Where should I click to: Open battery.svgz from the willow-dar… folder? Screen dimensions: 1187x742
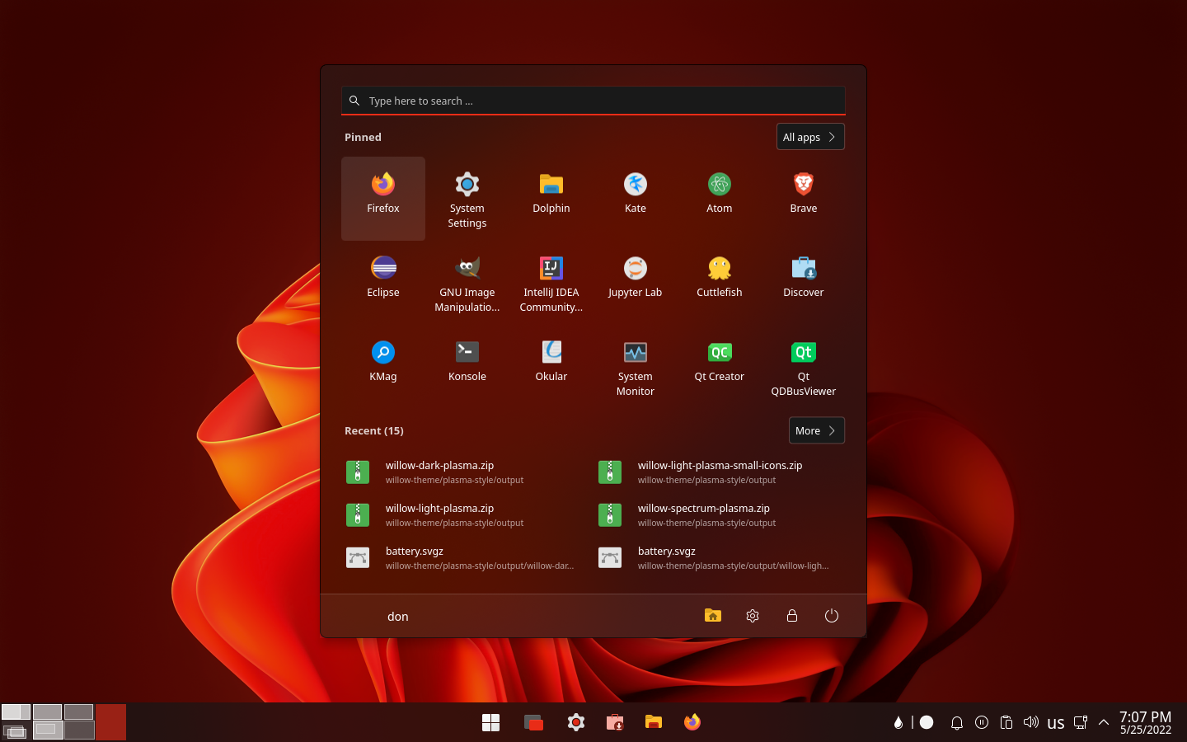(x=467, y=557)
